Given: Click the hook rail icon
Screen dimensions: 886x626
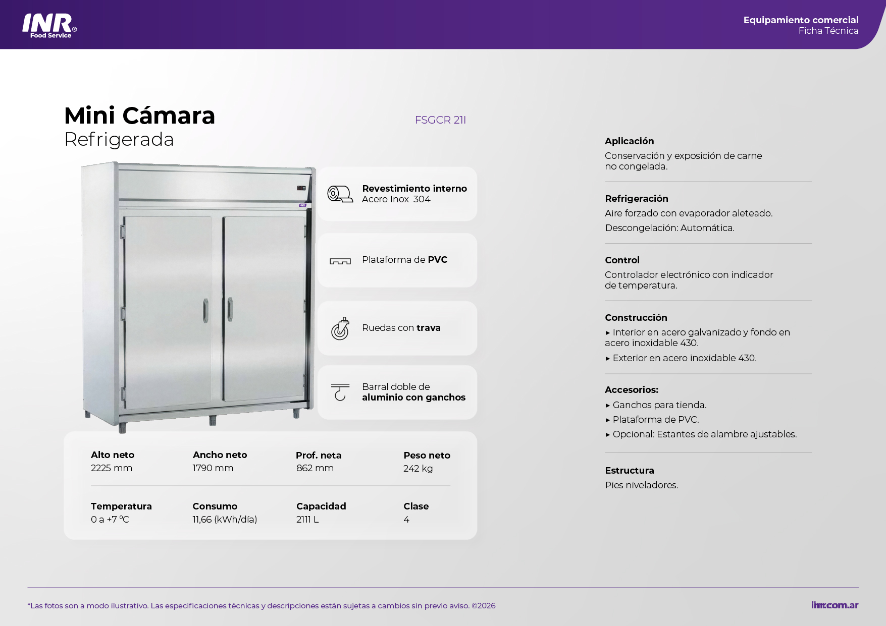Looking at the screenshot, I should (x=340, y=392).
